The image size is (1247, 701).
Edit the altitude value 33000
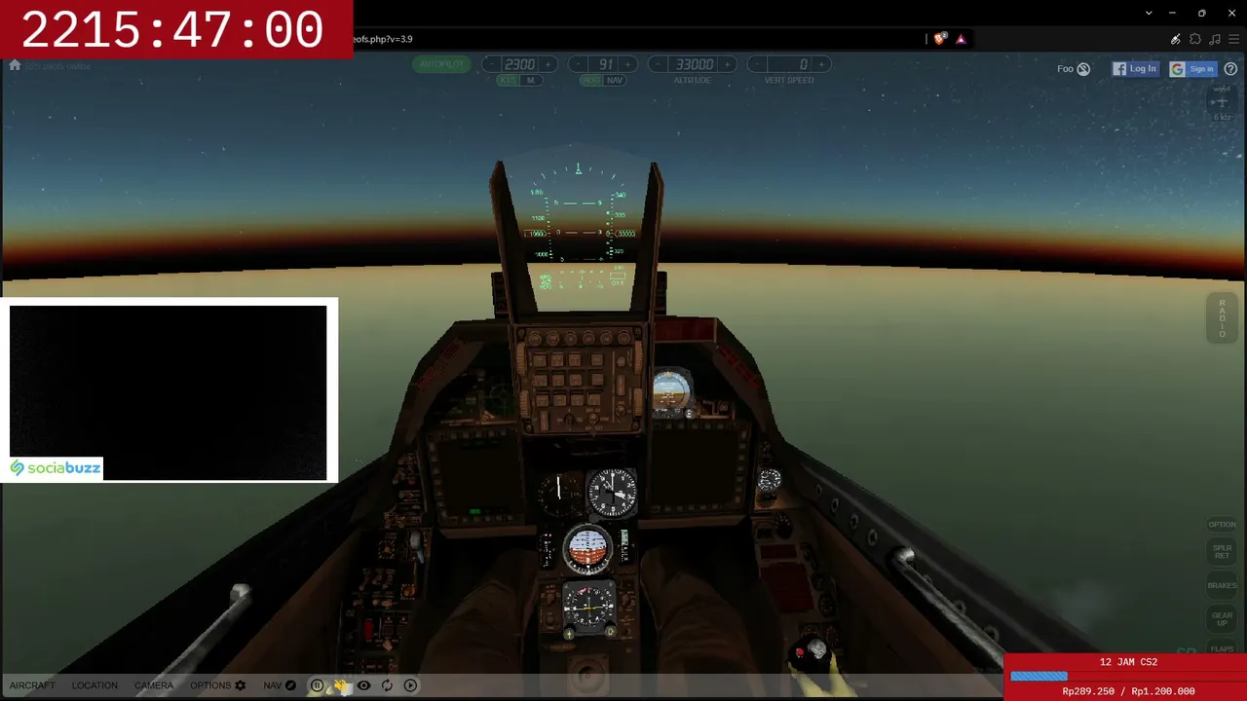pos(694,64)
